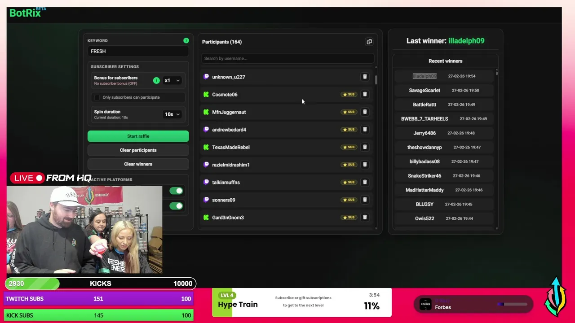Remove sonners09 using trash icon

coord(365,200)
